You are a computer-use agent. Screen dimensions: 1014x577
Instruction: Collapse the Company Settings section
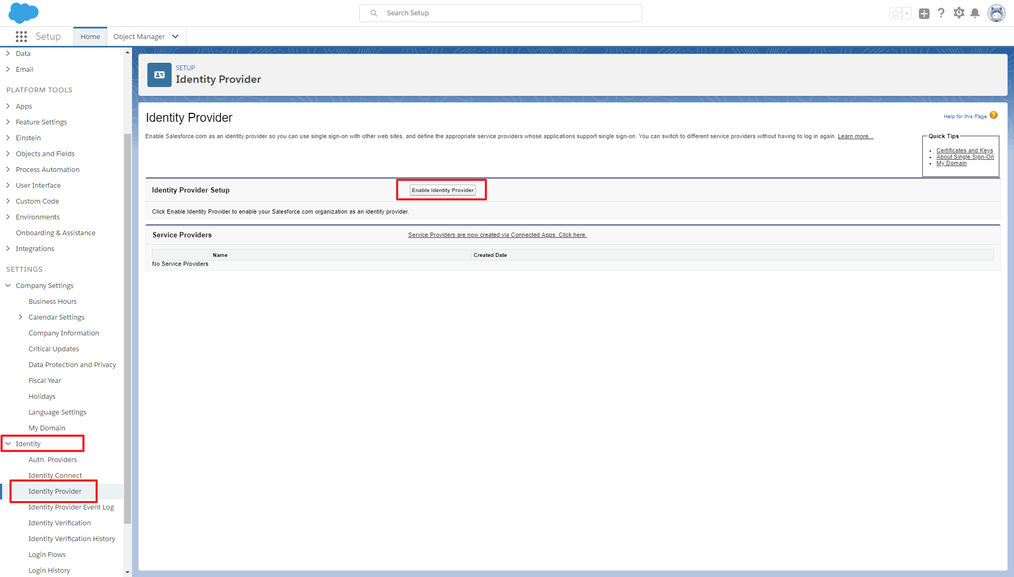pos(8,285)
